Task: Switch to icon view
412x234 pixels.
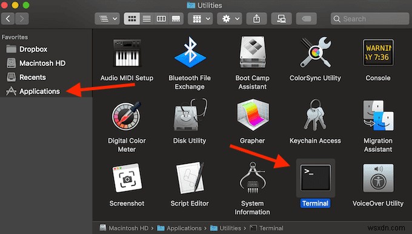Action: (131, 19)
